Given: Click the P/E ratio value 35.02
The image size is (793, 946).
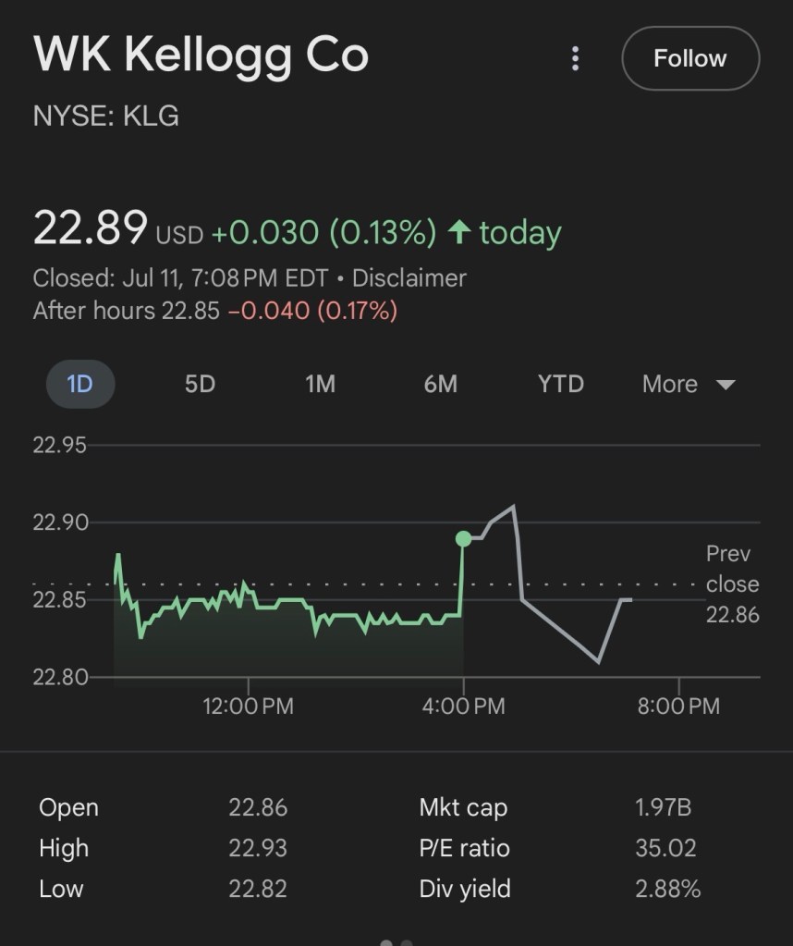Looking at the screenshot, I should point(665,848).
